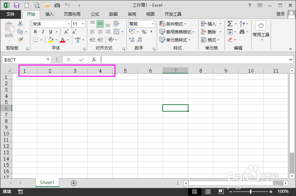Click the Paste clipboard icon
296x196 pixels.
click(9, 27)
